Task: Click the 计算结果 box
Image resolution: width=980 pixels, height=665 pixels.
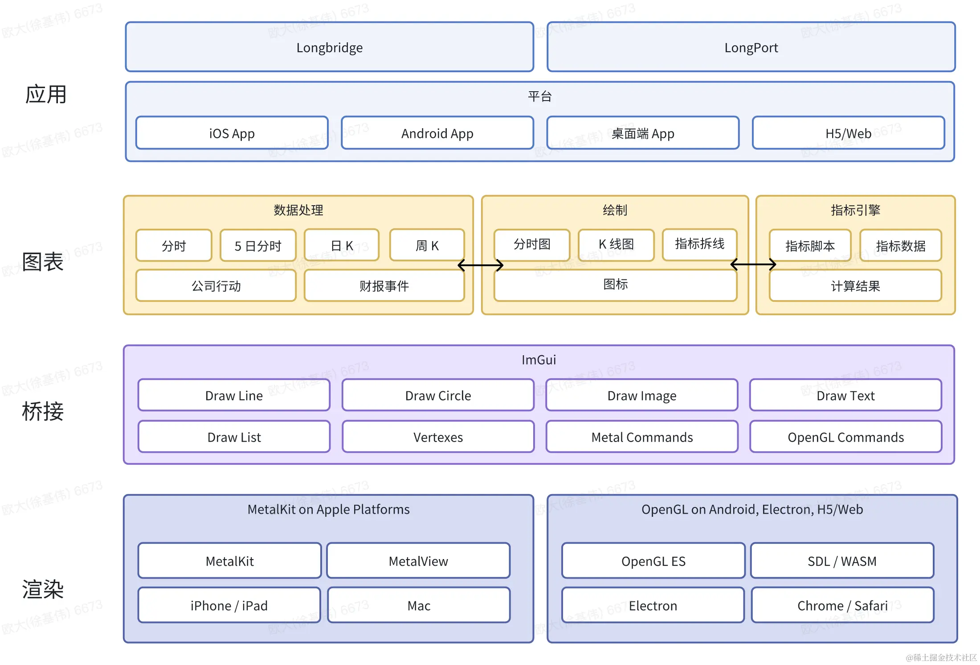Action: tap(855, 286)
